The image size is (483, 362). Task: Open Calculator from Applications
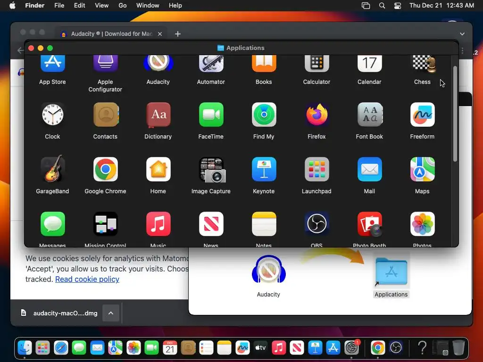click(316, 64)
